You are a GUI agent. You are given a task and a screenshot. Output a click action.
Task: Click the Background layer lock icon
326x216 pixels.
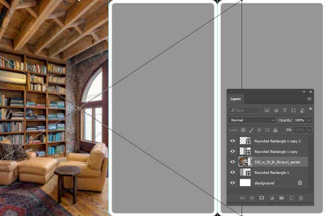click(300, 182)
